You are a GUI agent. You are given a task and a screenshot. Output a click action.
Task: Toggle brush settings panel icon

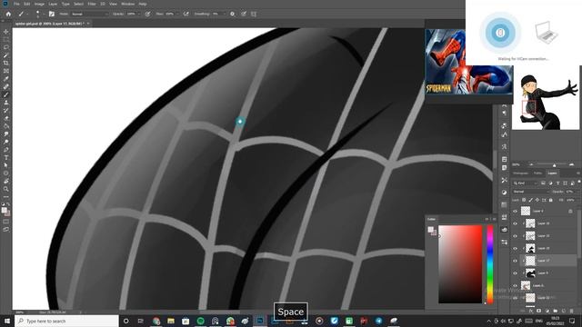point(52,14)
